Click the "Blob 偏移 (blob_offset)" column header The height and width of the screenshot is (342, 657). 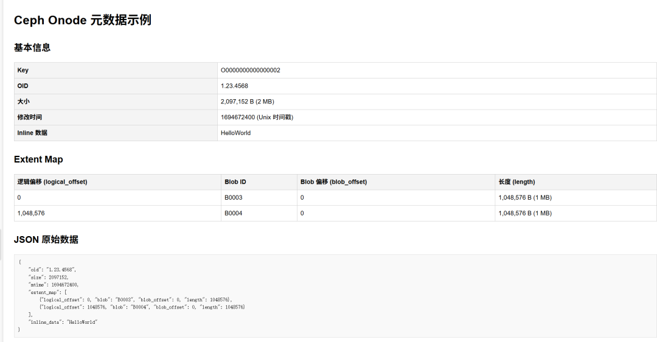point(396,182)
